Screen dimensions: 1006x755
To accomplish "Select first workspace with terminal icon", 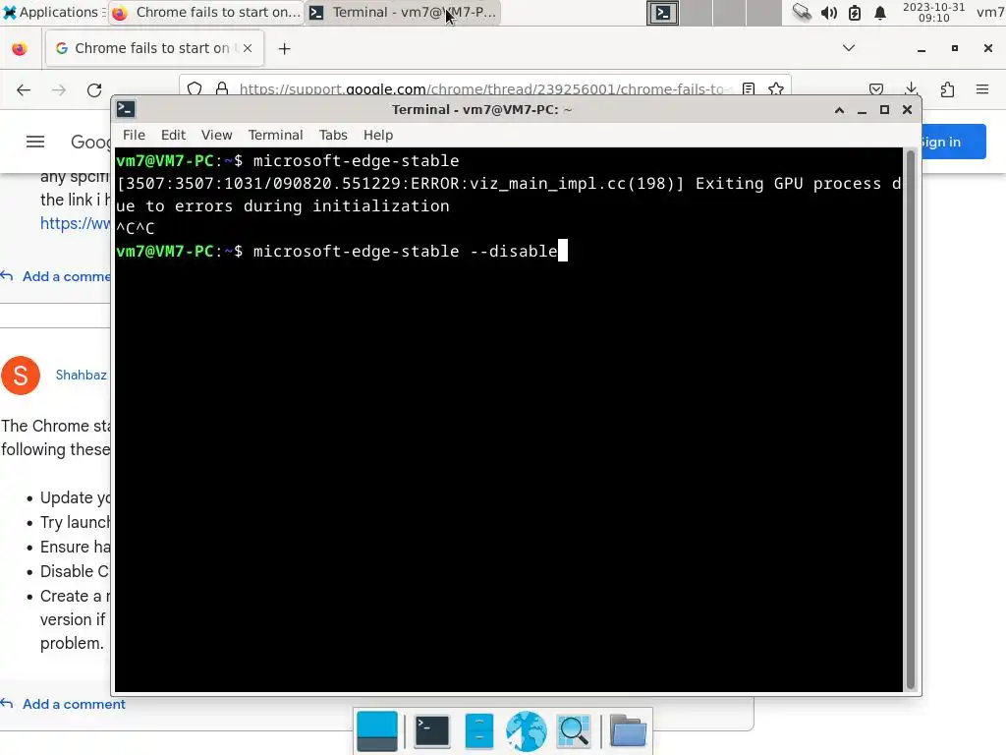I will click(x=663, y=13).
